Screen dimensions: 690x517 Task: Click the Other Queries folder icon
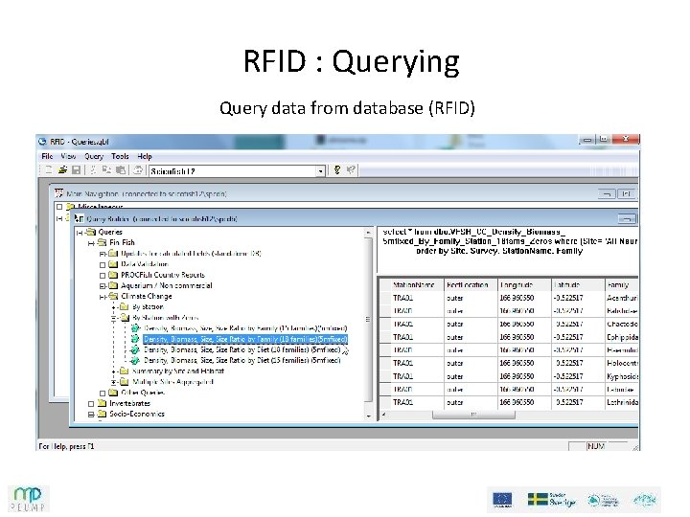[113, 393]
